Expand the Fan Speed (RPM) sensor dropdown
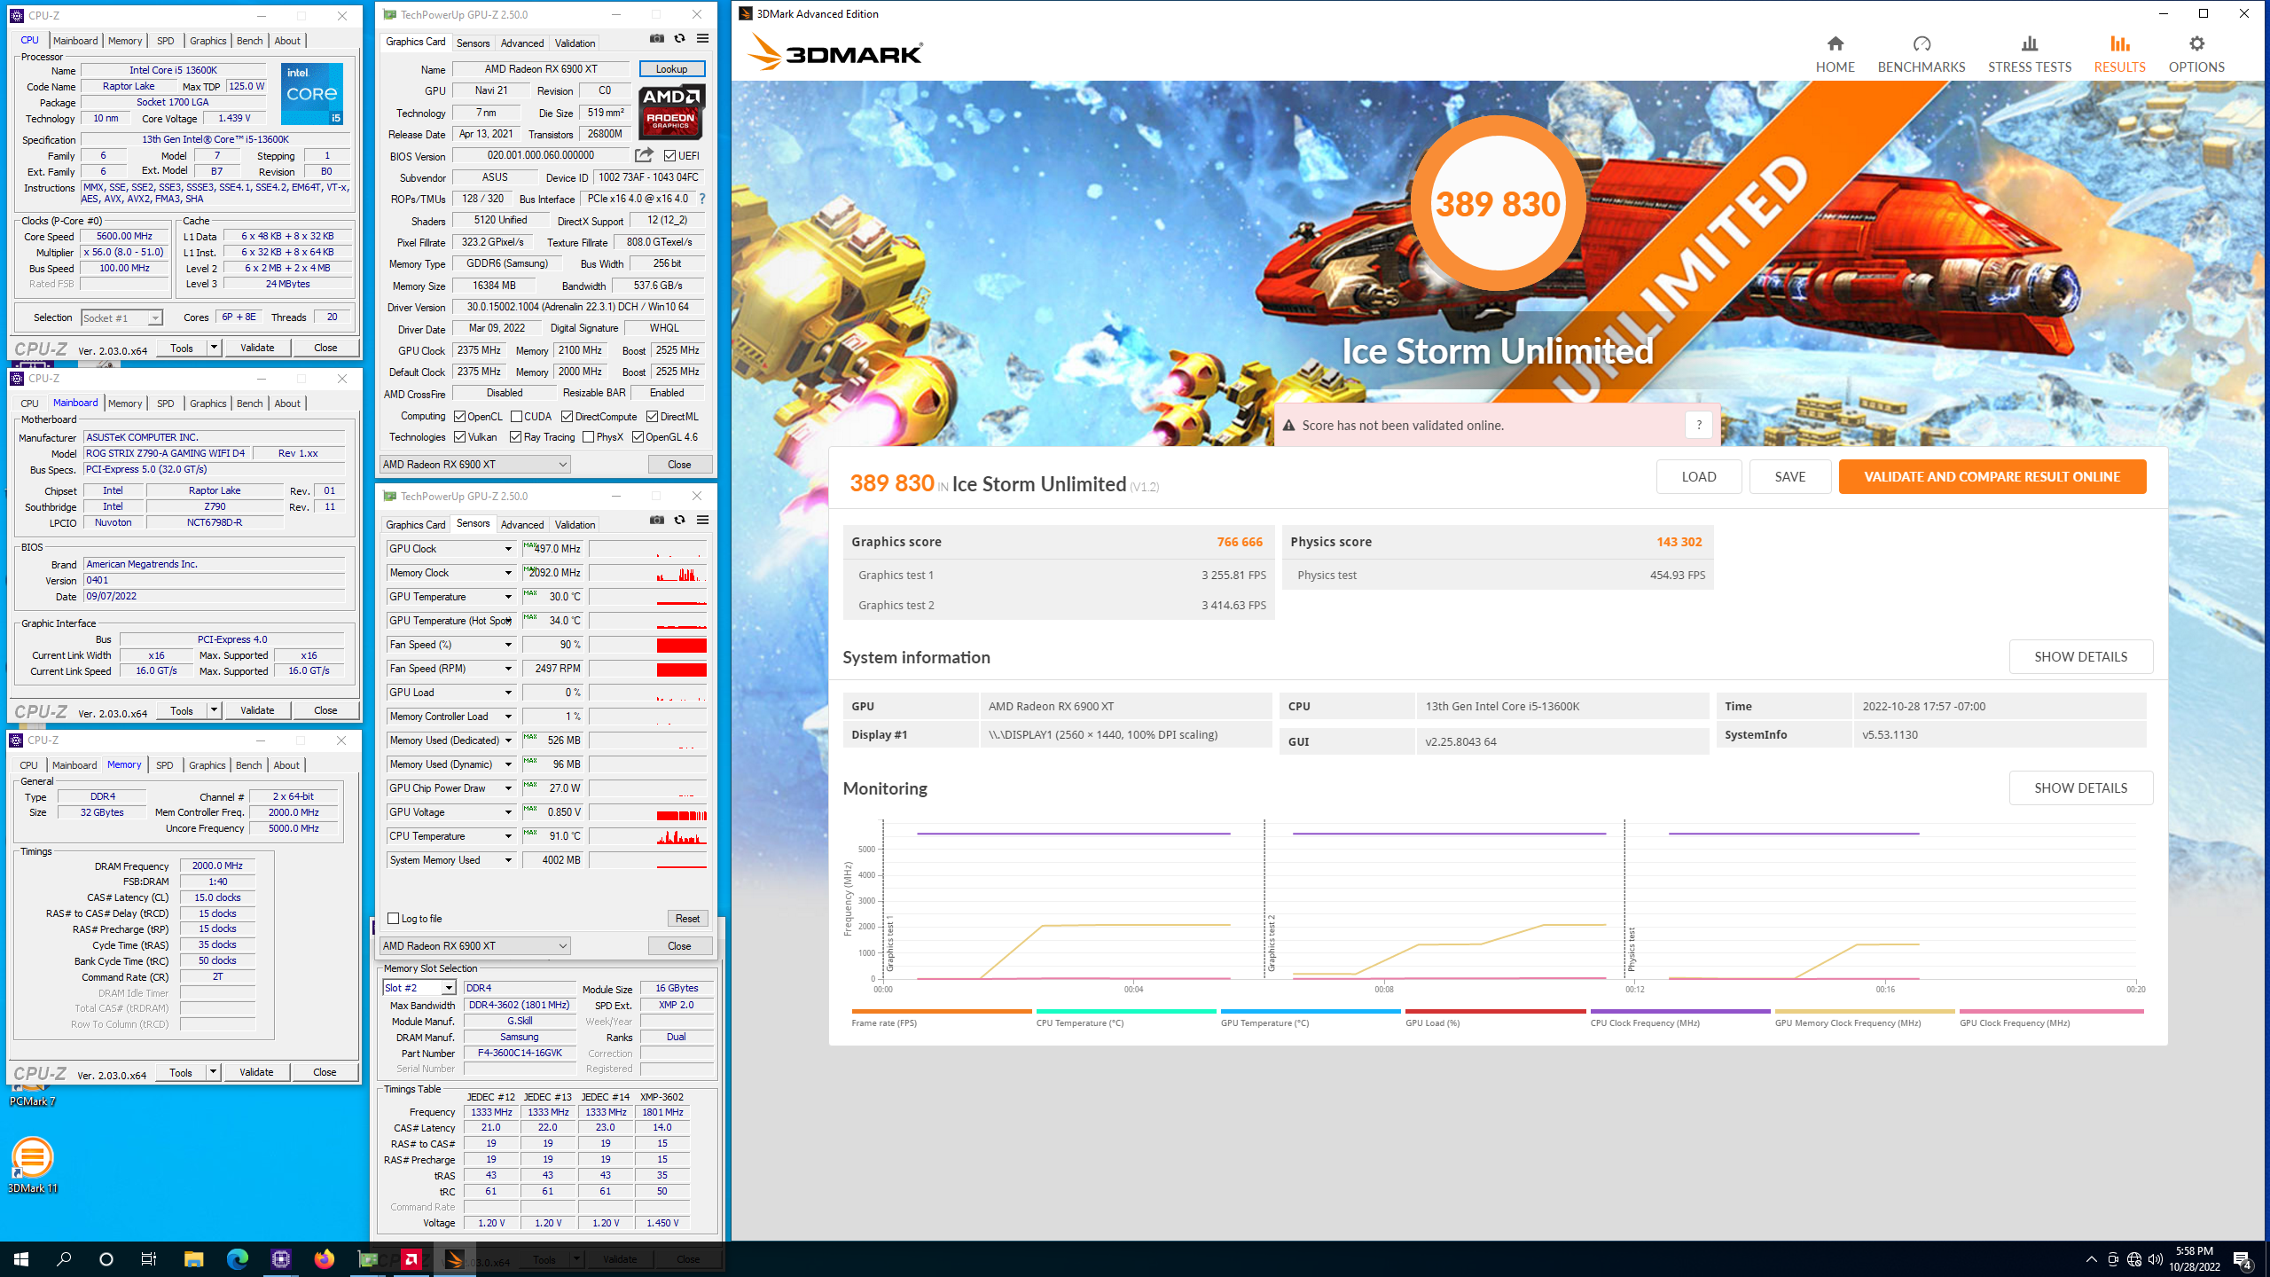Image resolution: width=2270 pixels, height=1277 pixels. pyautogui.click(x=508, y=669)
